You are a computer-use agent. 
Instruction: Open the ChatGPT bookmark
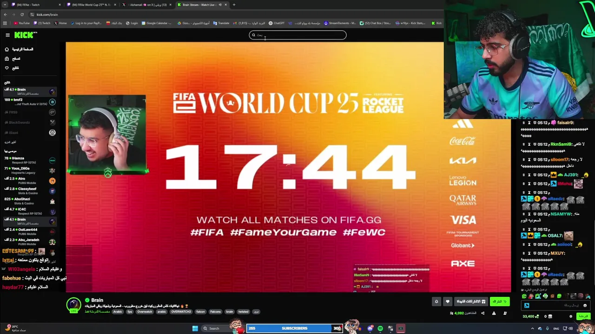tap(277, 23)
